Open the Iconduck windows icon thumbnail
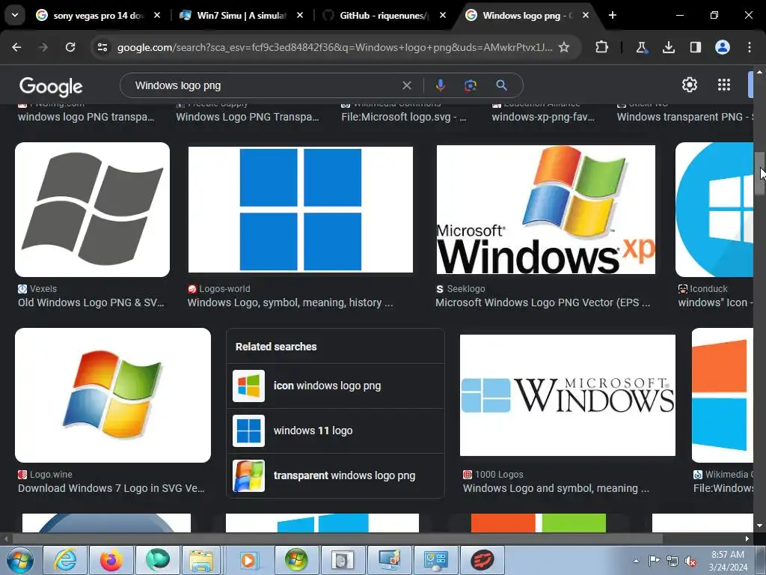Image resolution: width=766 pixels, height=575 pixels. click(x=714, y=210)
